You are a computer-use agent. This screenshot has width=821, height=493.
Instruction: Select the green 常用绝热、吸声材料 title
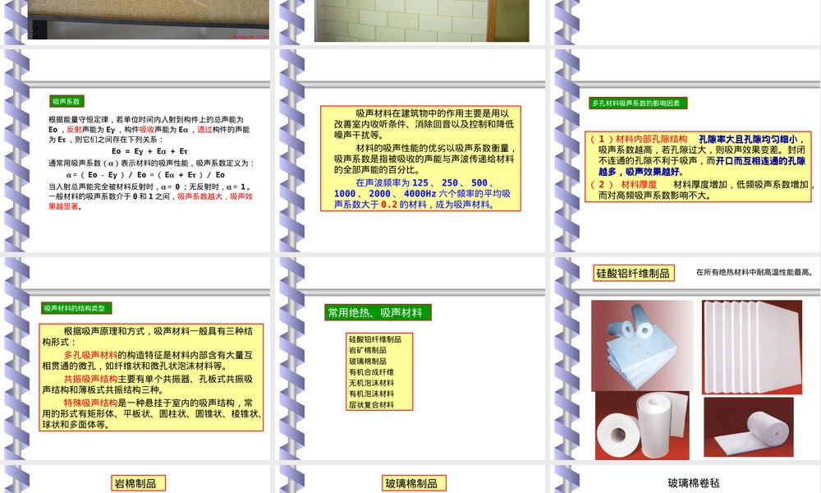[x=378, y=312]
